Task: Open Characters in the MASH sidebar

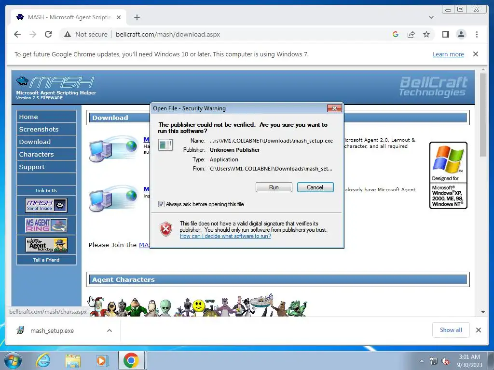Action: [46, 155]
